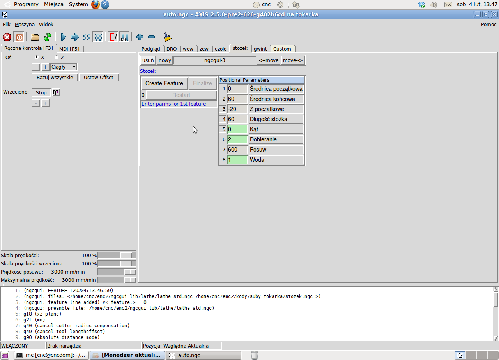The image size is (499, 360).
Task: Jog minus with the - button
Action: pos(35,67)
